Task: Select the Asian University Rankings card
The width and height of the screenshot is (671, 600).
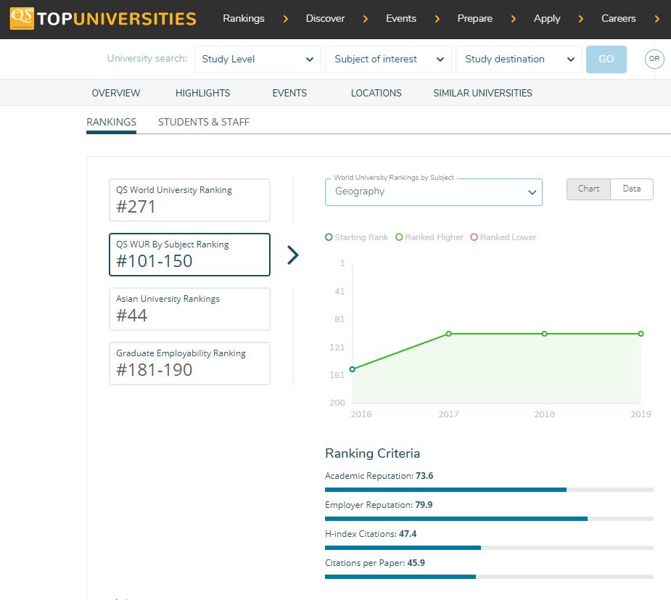Action: click(189, 308)
